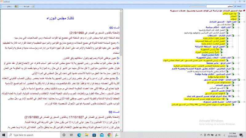
Task: Select الفصل الثاني: في اللبنانيين وحقوقهم وواجباتهم
Action: 204,33
